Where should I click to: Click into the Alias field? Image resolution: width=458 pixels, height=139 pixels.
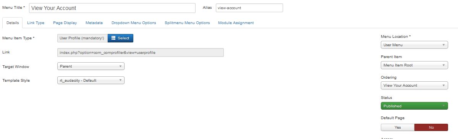pos(249,8)
